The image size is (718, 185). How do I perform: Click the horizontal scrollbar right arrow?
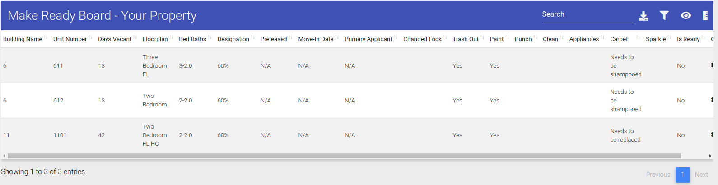[710, 156]
